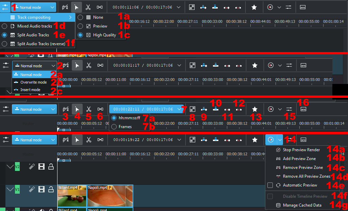
Task: Click subtitle tool icon in 00:00:22:11 toolbar
Action: point(304,109)
